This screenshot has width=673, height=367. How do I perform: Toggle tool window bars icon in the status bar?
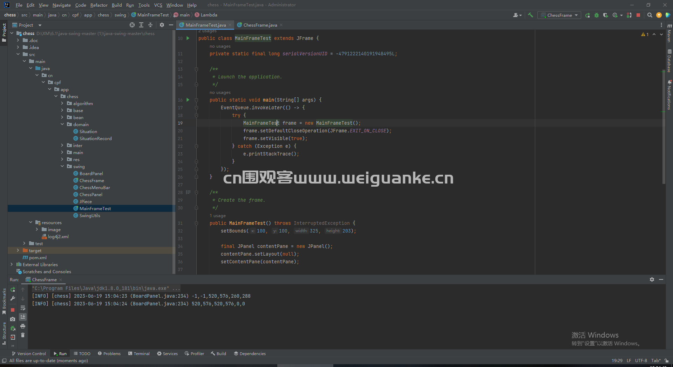pos(4,361)
